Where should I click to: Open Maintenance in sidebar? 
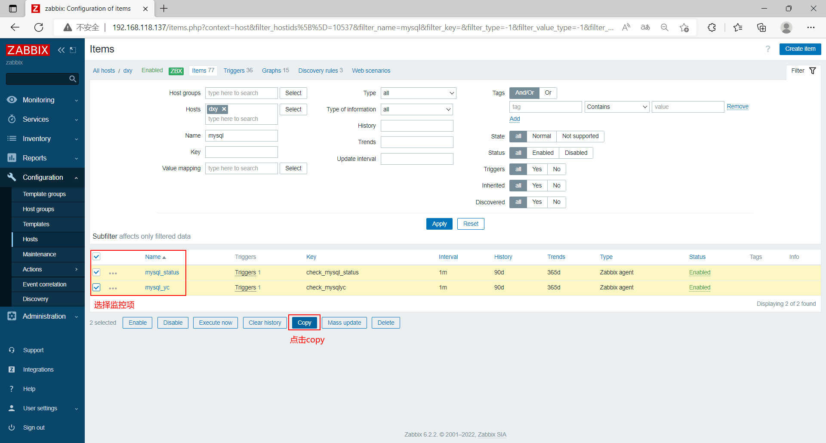tap(40, 254)
